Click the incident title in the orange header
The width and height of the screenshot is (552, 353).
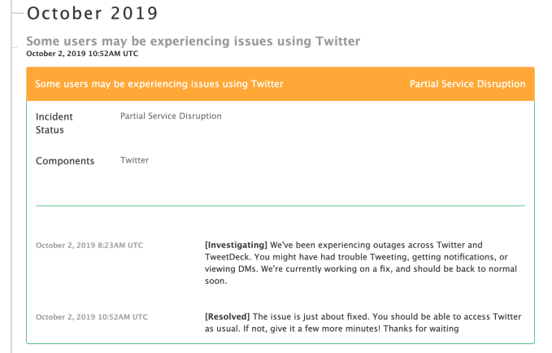click(x=159, y=84)
